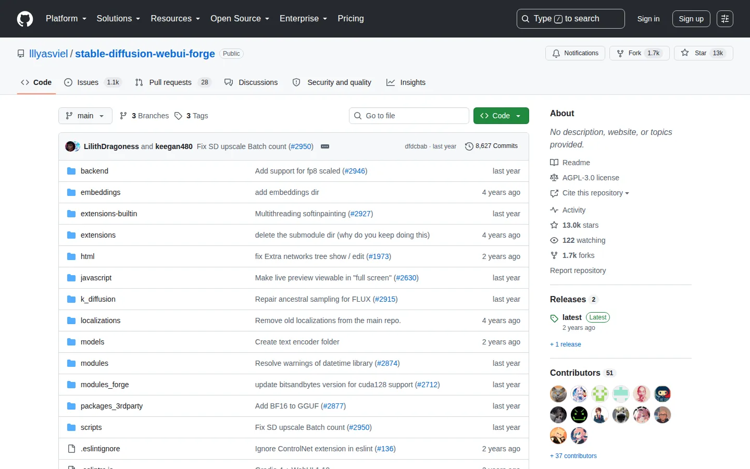Open the Solutions menu
750x469 pixels.
tap(118, 19)
